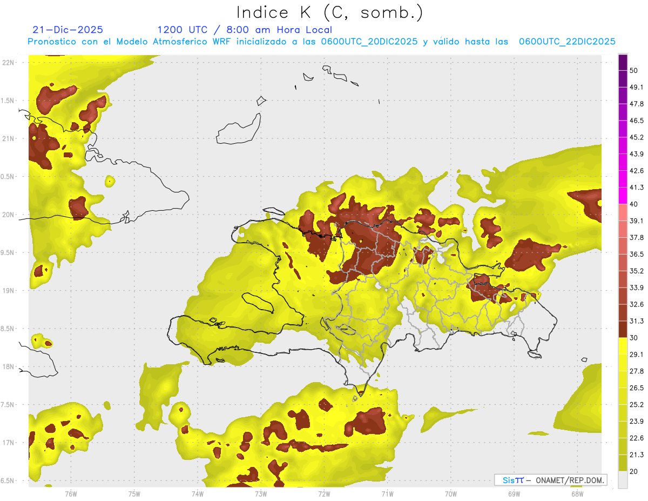Click the bright yellow band between 29.1 and 30

[x=623, y=346]
